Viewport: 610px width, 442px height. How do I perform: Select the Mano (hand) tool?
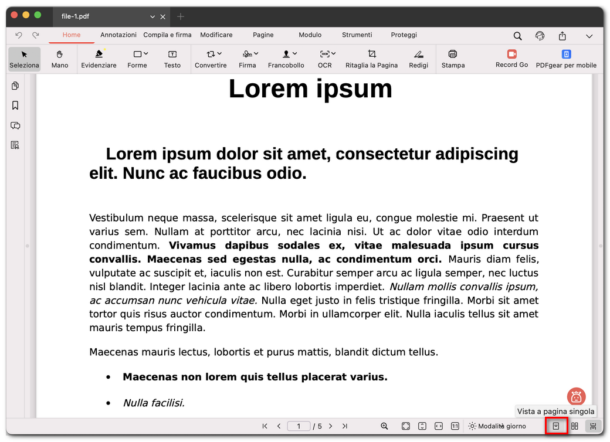coord(59,59)
